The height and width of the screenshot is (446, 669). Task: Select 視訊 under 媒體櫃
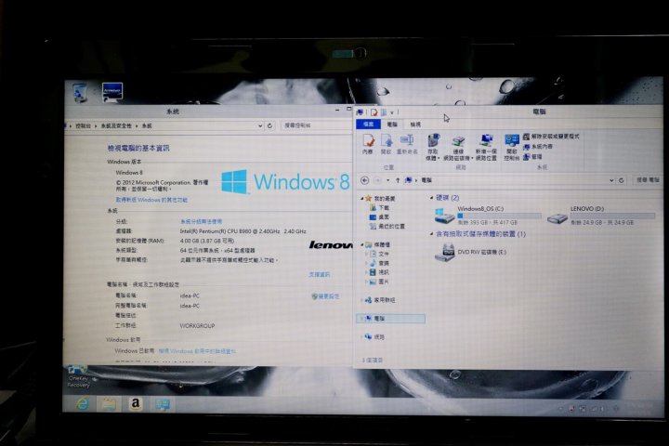click(379, 272)
